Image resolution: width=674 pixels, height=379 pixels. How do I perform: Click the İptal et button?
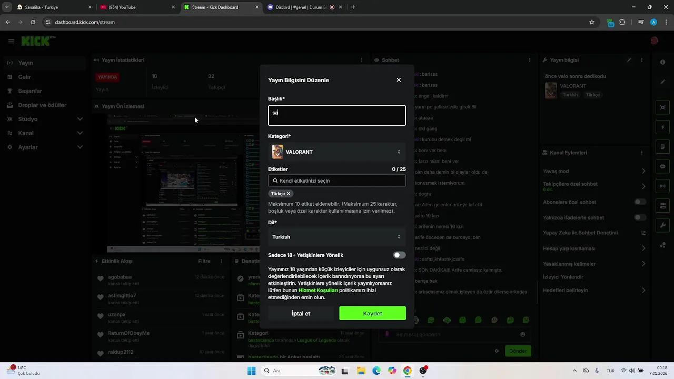click(301, 313)
